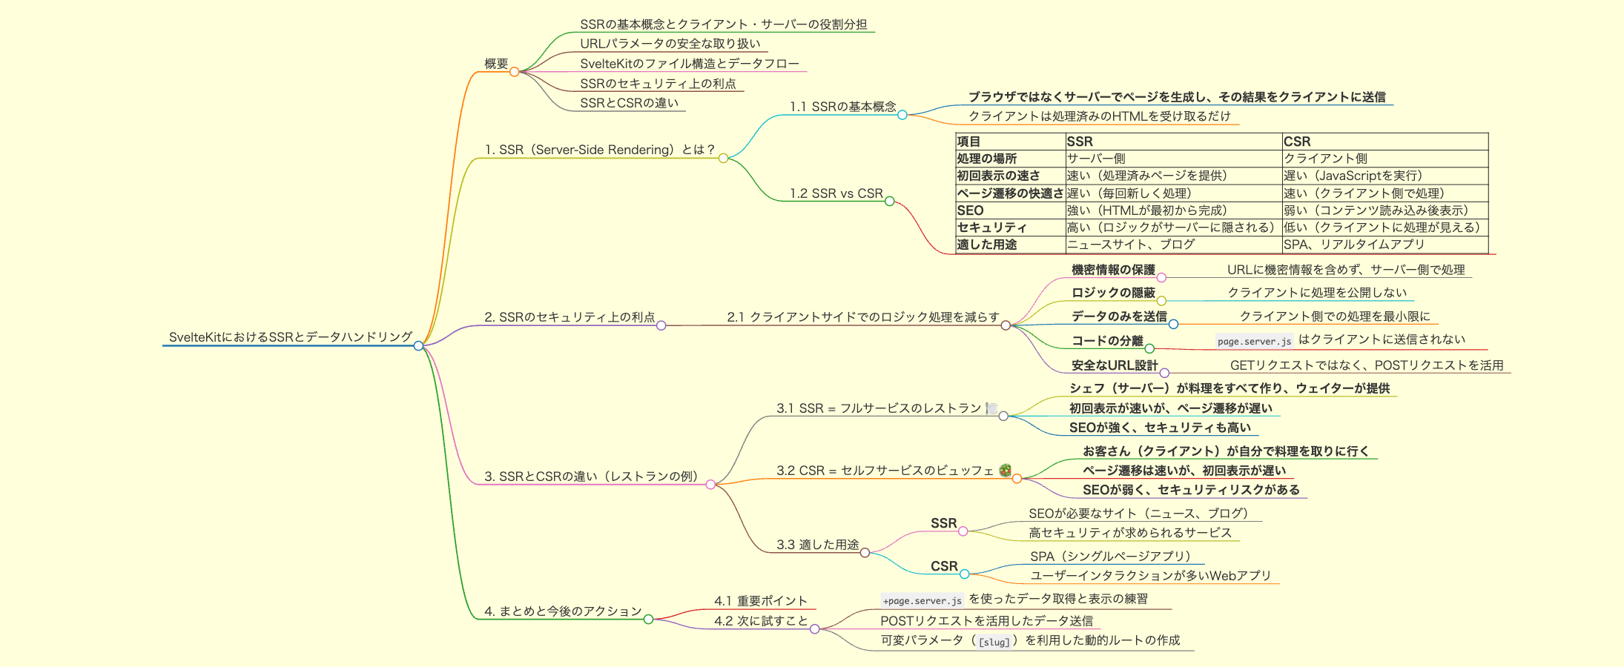Screen dimensions: 1624x667
Task: Collapse the 3. SSRとCSRの違い（レストランの例） circle
Action: pyautogui.click(x=710, y=485)
